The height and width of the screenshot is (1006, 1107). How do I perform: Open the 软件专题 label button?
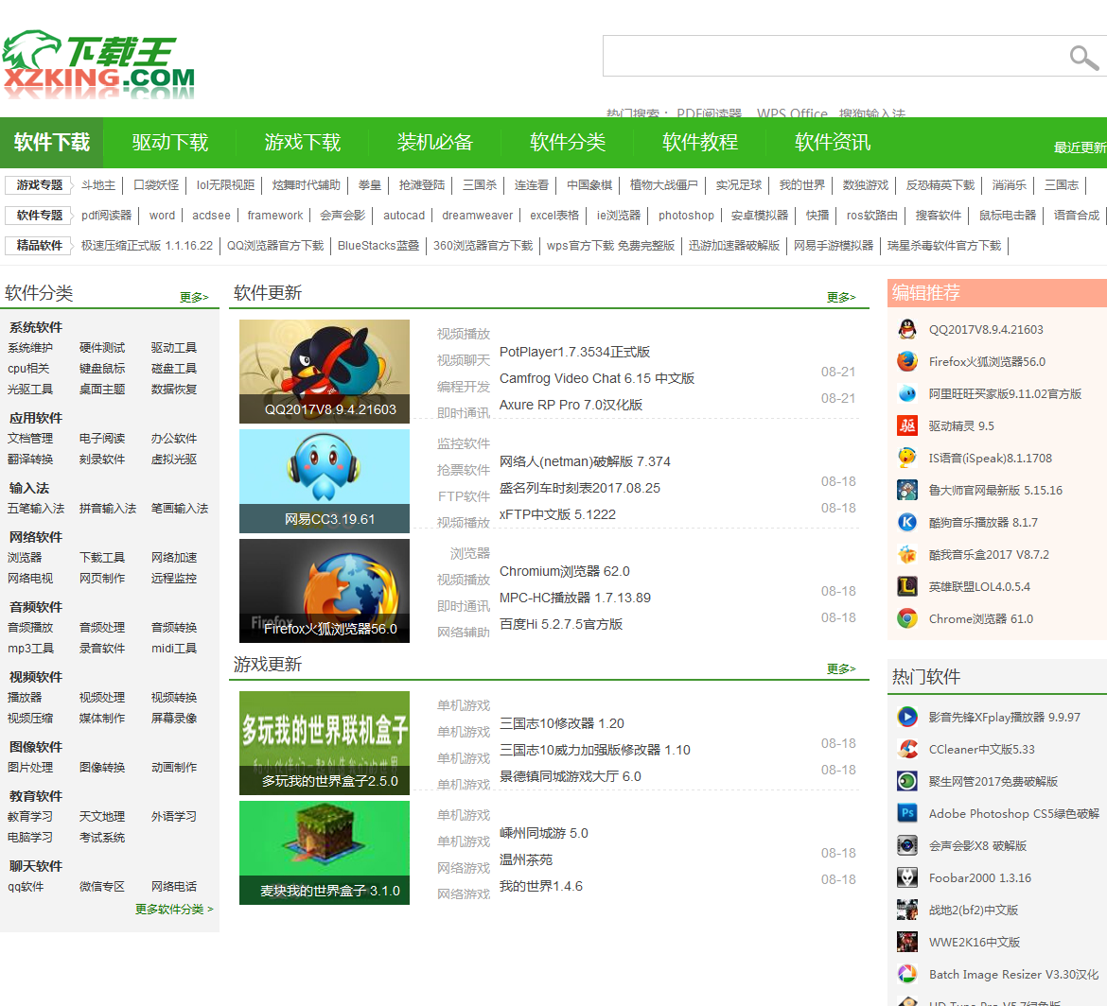tap(40, 216)
